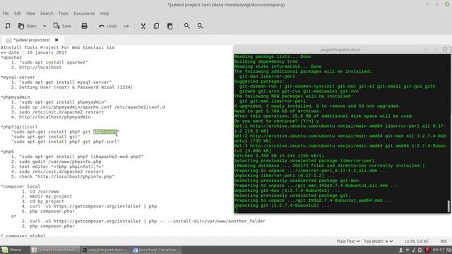Click the http://localhost line under apache2
Screen dimensions: 452x254
pyautogui.click(x=40, y=67)
